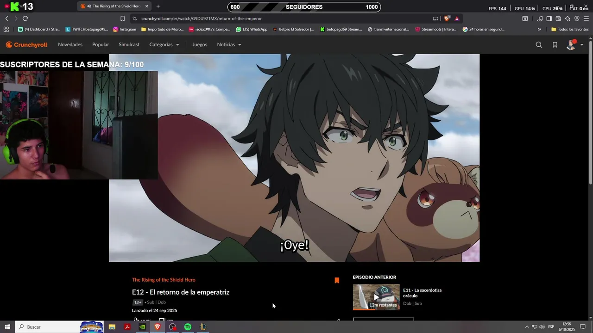This screenshot has width=593, height=333.
Task: Click the ESP language indicator
Action: click(551, 327)
